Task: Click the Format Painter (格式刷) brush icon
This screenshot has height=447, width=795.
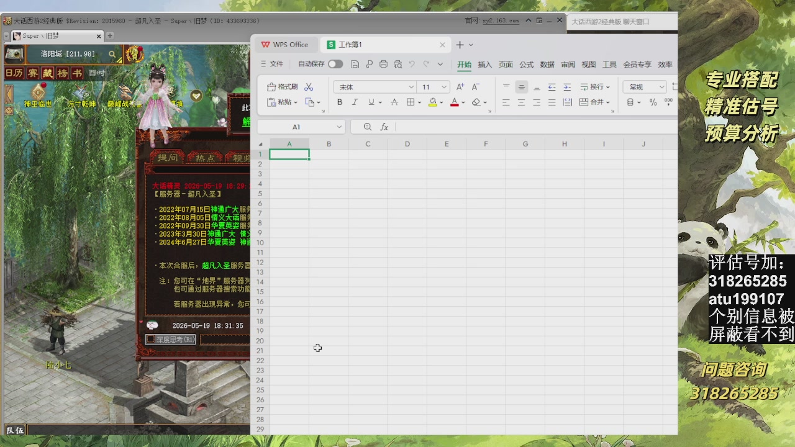Action: [271, 87]
